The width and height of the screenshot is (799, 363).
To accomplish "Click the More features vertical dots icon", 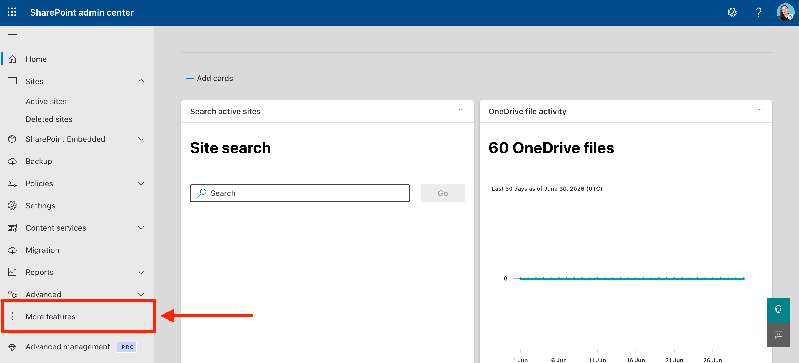I will [12, 316].
